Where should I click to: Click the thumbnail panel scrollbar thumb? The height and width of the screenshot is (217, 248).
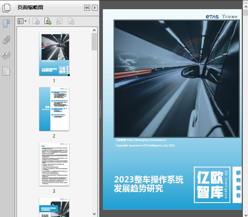pos(94,42)
